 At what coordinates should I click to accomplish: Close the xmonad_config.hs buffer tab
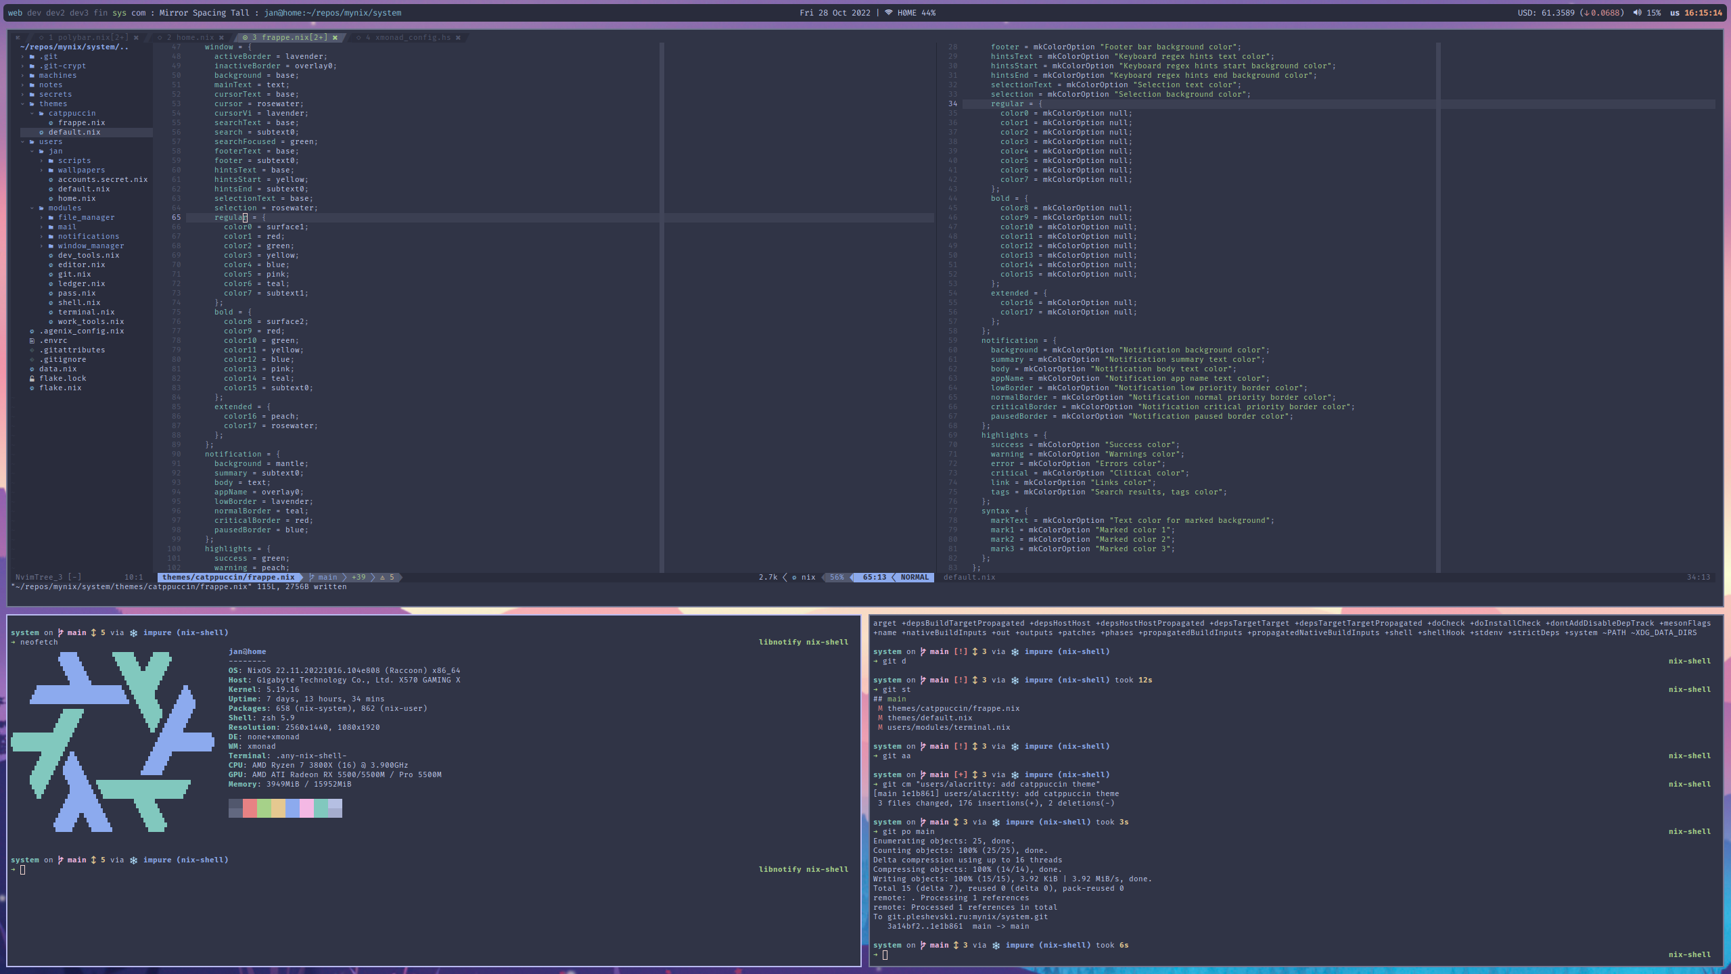(458, 38)
